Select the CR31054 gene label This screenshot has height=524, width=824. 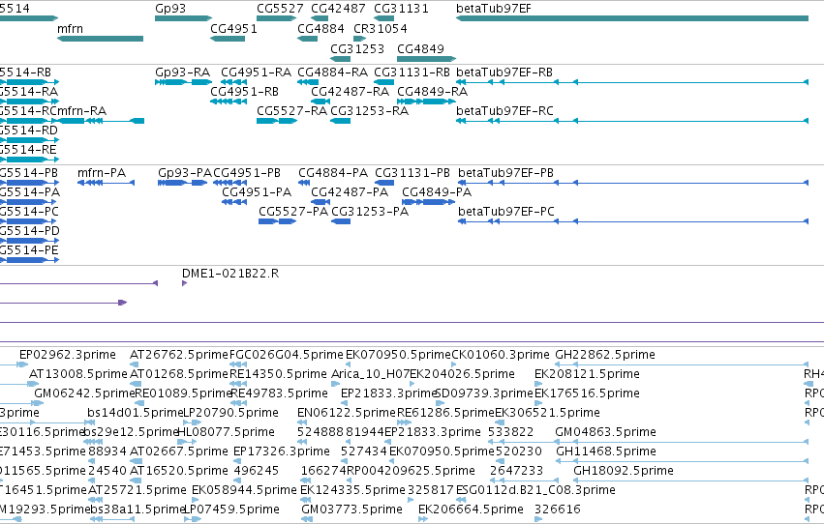point(381,28)
